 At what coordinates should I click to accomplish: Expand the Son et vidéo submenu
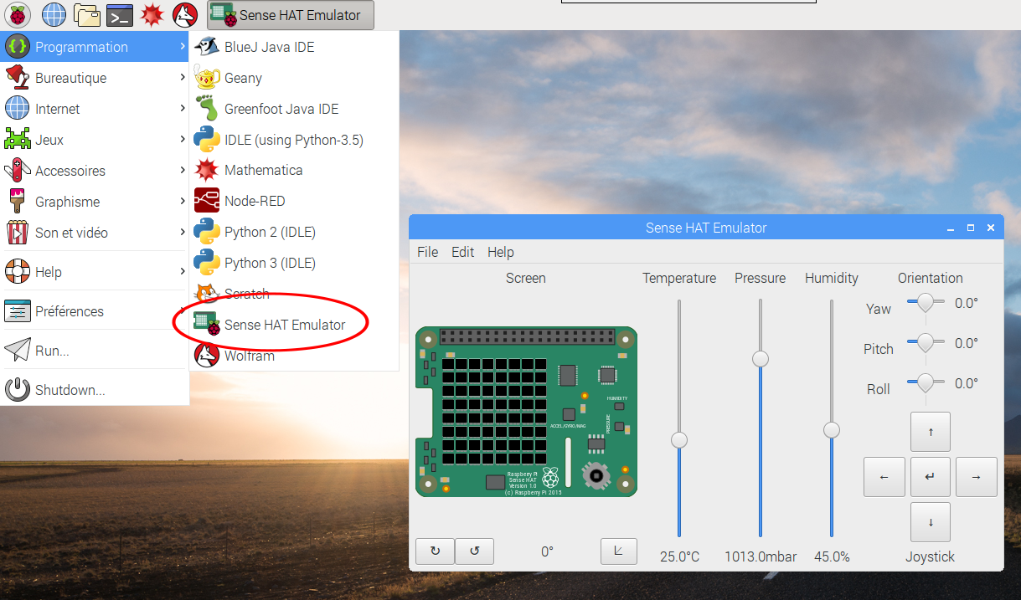pyautogui.click(x=95, y=233)
